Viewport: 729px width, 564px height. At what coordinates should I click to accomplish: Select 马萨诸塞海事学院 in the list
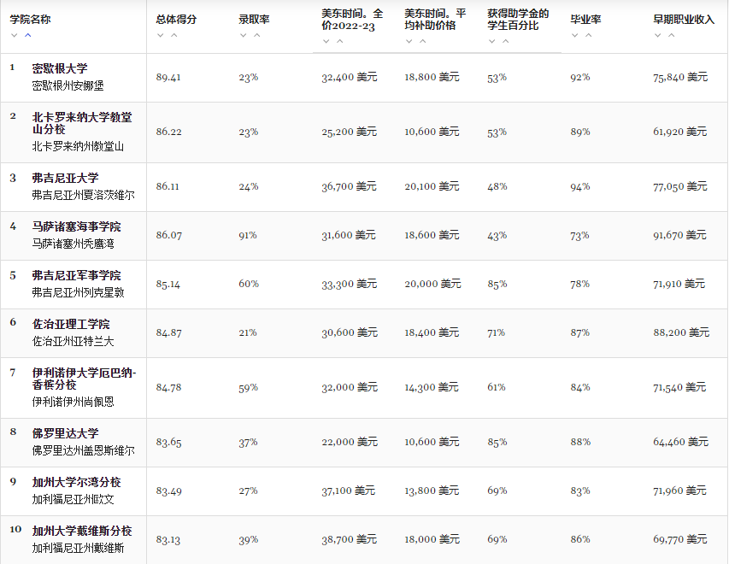click(76, 226)
